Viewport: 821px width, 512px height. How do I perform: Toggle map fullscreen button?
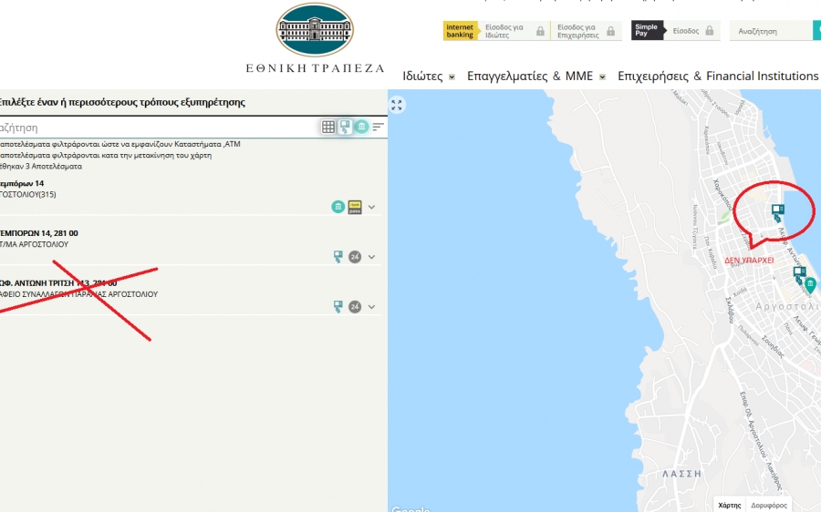(x=397, y=105)
